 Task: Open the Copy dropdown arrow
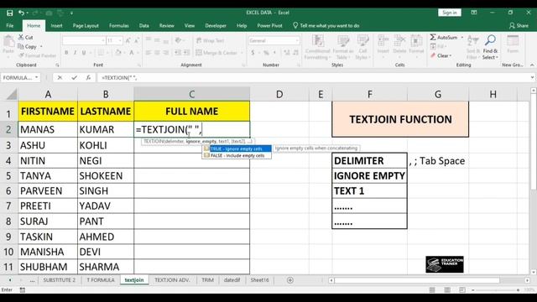pyautogui.click(x=41, y=46)
